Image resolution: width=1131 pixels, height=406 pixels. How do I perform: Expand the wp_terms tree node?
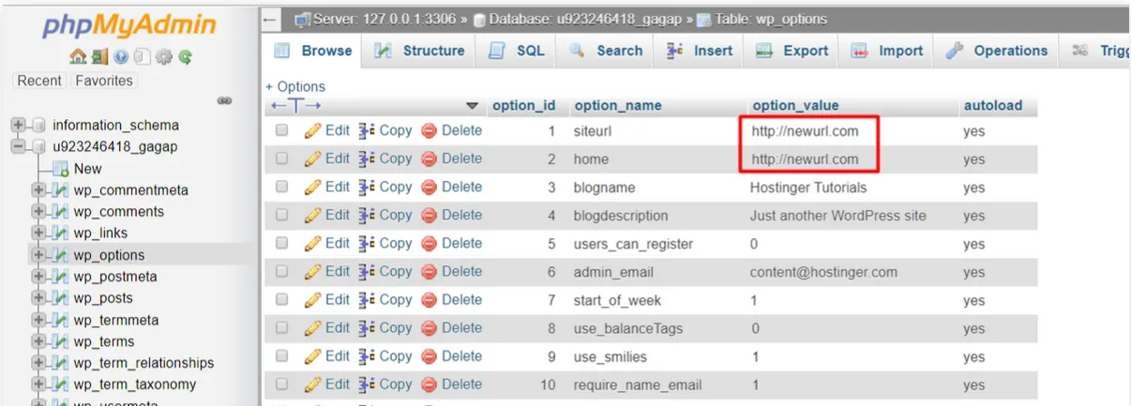(39, 341)
